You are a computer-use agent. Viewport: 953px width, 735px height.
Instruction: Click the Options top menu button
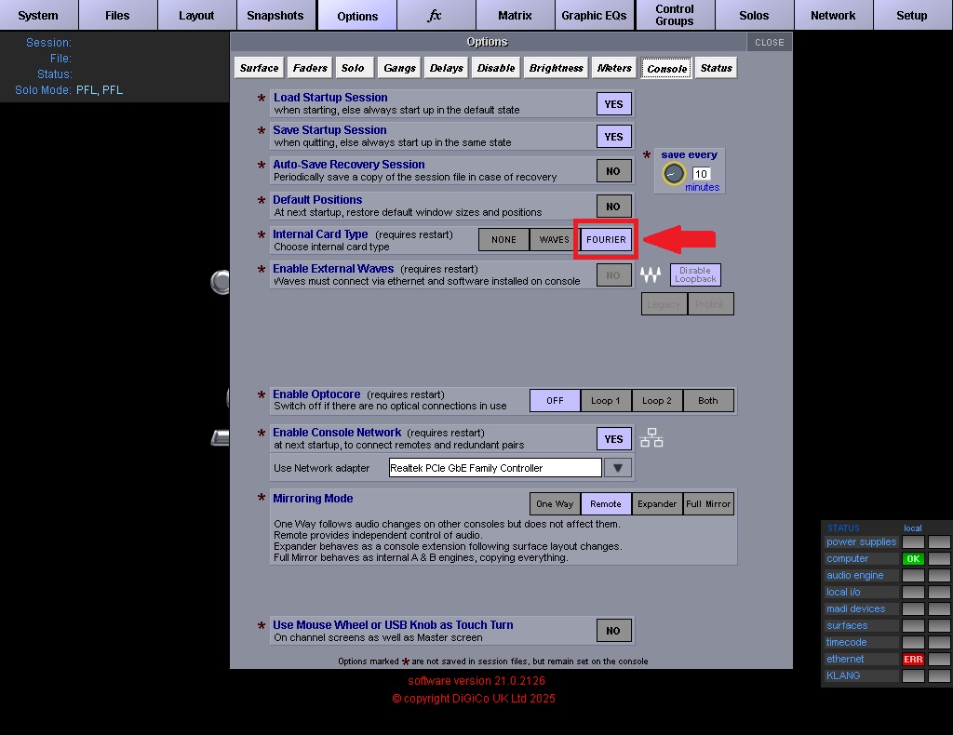pos(357,16)
